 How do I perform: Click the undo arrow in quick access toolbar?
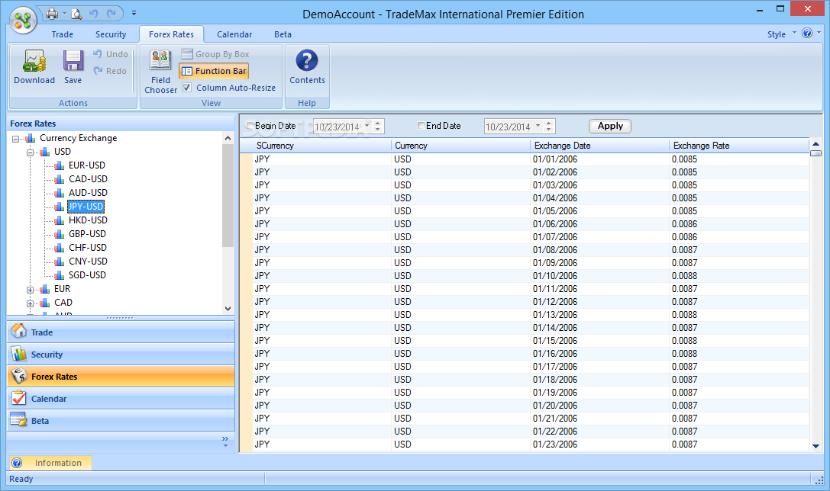coord(94,14)
